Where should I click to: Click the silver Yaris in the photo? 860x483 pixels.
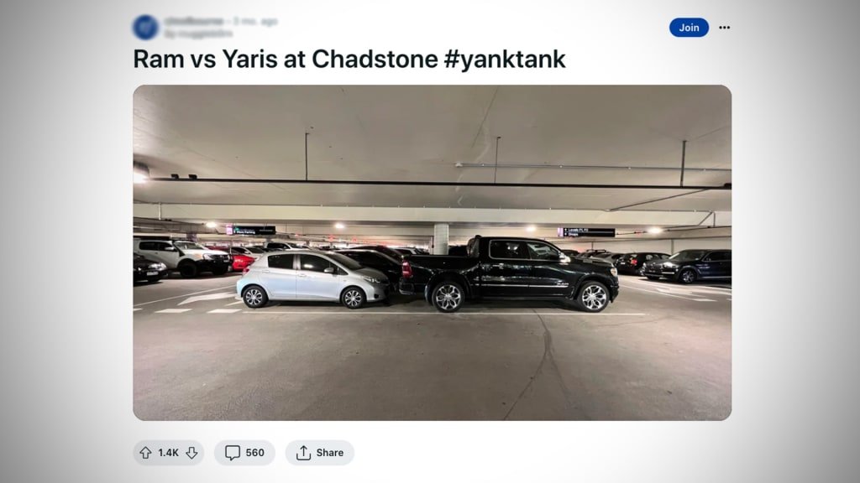click(312, 278)
